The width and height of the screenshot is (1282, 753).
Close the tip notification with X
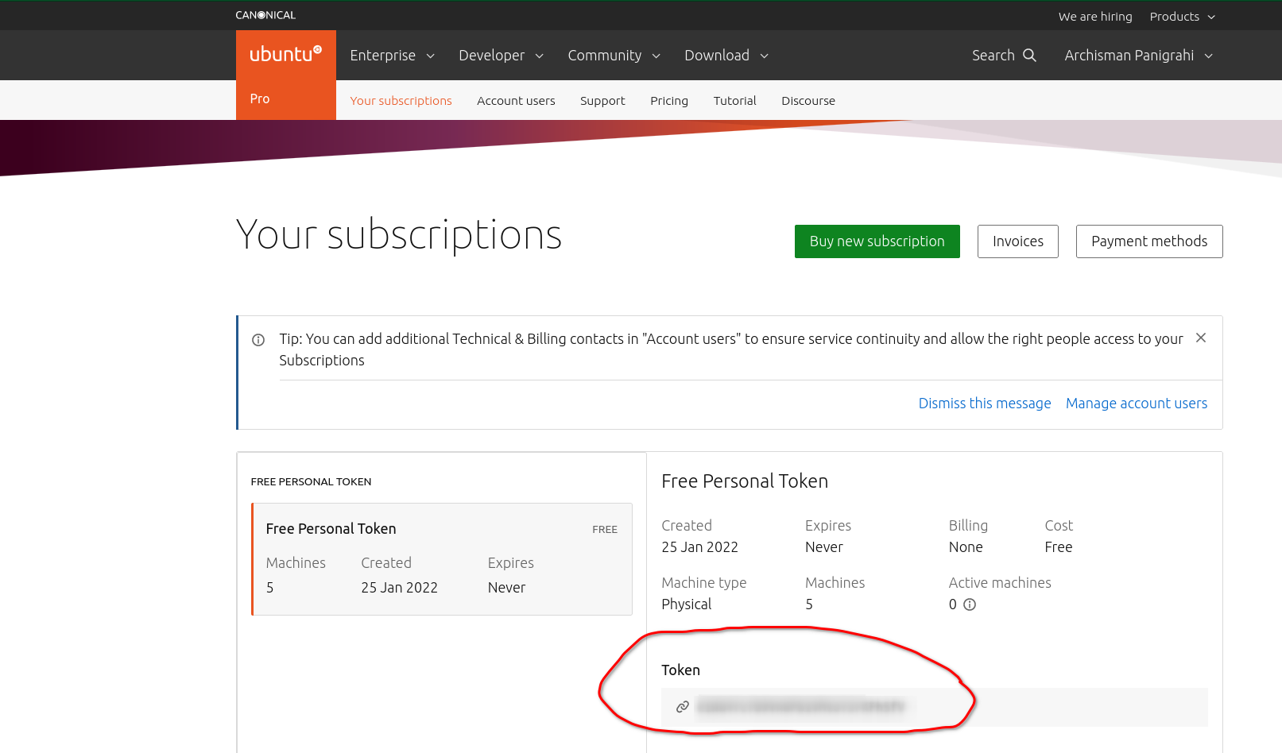coord(1200,338)
